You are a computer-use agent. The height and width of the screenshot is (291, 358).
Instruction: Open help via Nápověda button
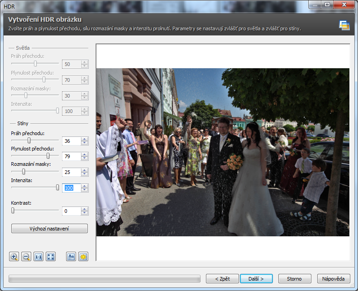[x=334, y=278]
